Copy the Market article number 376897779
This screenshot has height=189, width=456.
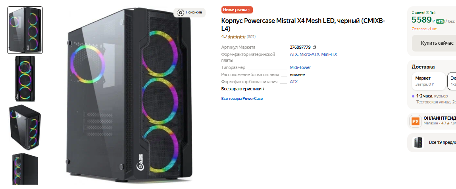point(314,47)
